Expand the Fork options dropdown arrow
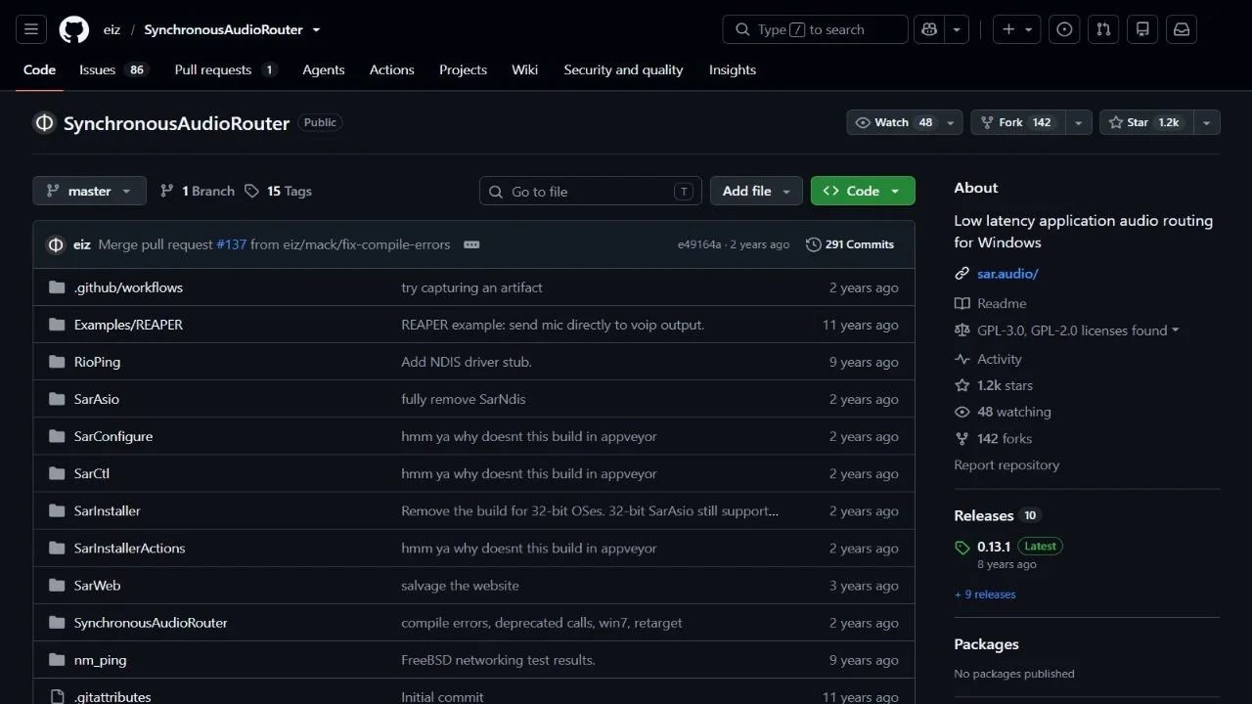The image size is (1252, 704). click(1079, 122)
